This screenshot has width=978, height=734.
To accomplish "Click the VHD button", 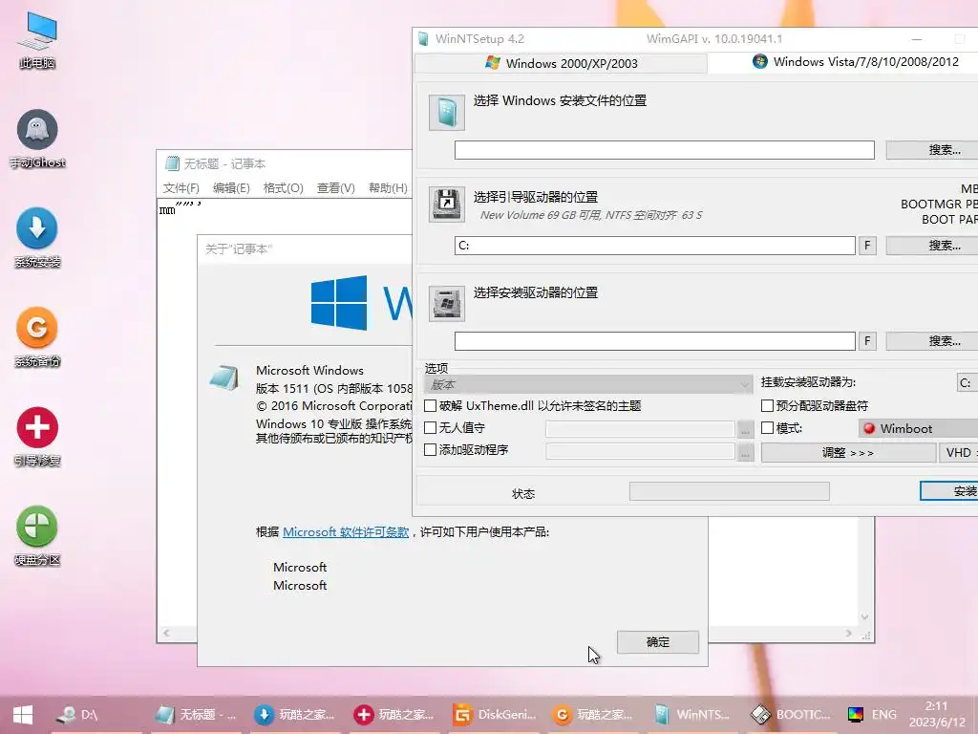I will click(959, 452).
